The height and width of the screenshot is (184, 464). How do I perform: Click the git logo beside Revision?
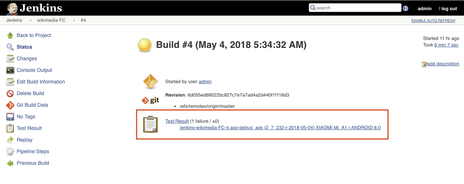[150, 100]
